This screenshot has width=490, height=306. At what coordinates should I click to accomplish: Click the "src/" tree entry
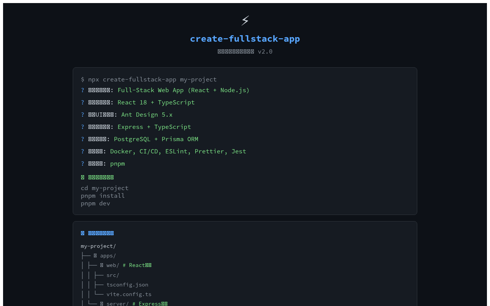coord(113,275)
